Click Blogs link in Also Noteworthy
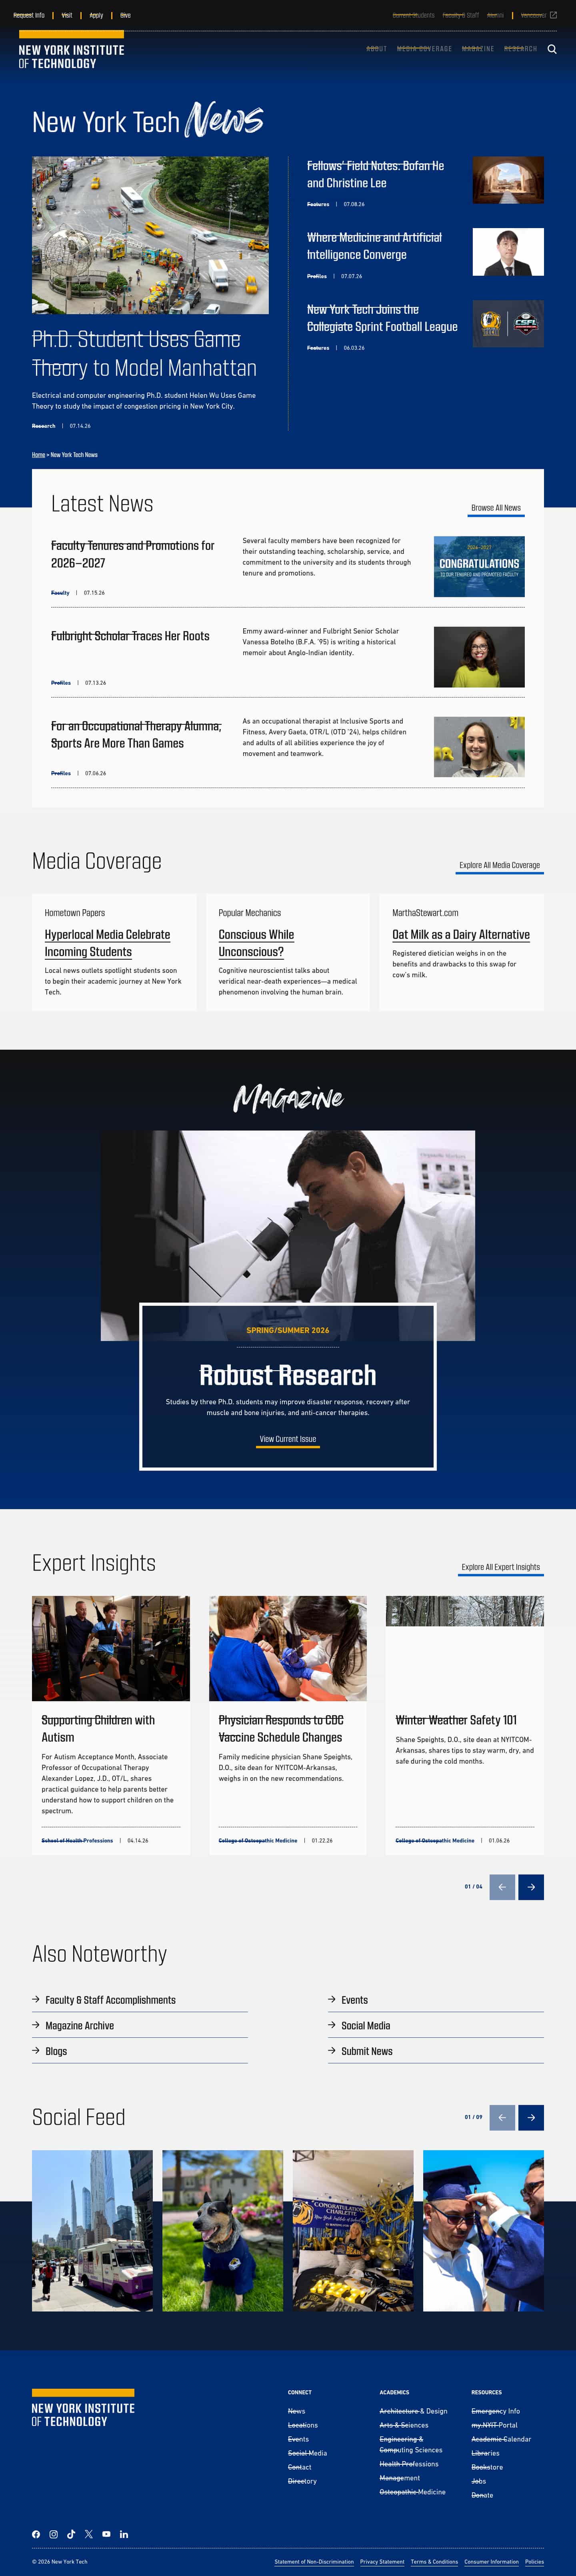 point(56,2051)
